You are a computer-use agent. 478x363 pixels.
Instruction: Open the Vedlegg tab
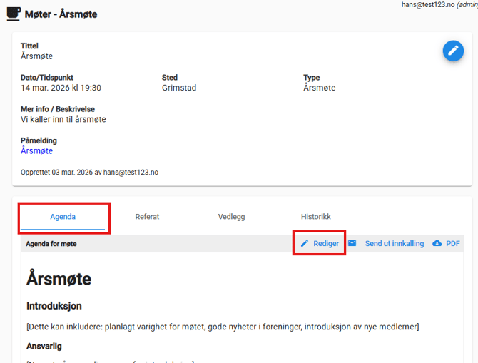point(231,217)
